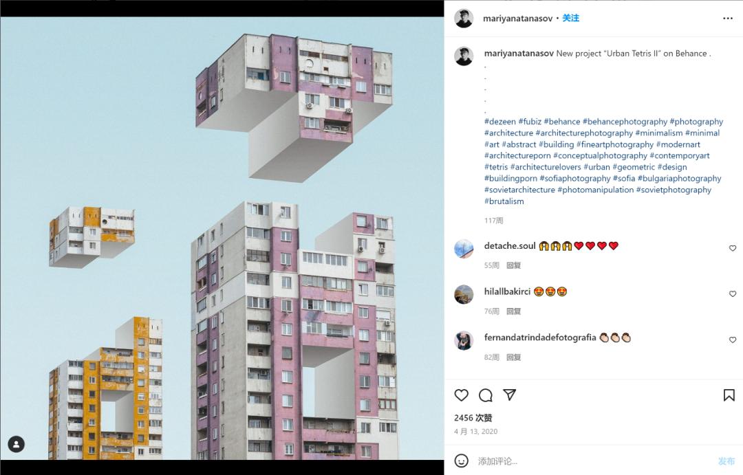Open comments with the speech bubble icon

[485, 395]
